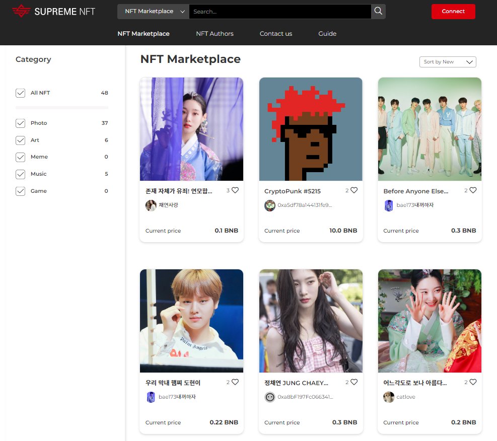
Task: Expand the Sort by New dropdown
Action: [448, 62]
